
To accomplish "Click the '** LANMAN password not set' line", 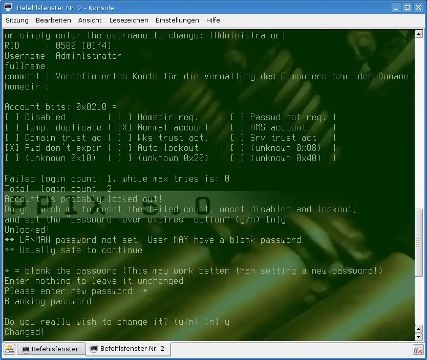I will (x=155, y=240).
